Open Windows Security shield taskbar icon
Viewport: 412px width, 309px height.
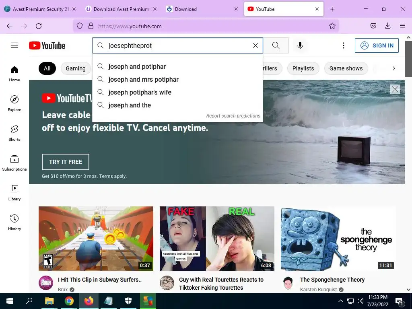point(128,301)
